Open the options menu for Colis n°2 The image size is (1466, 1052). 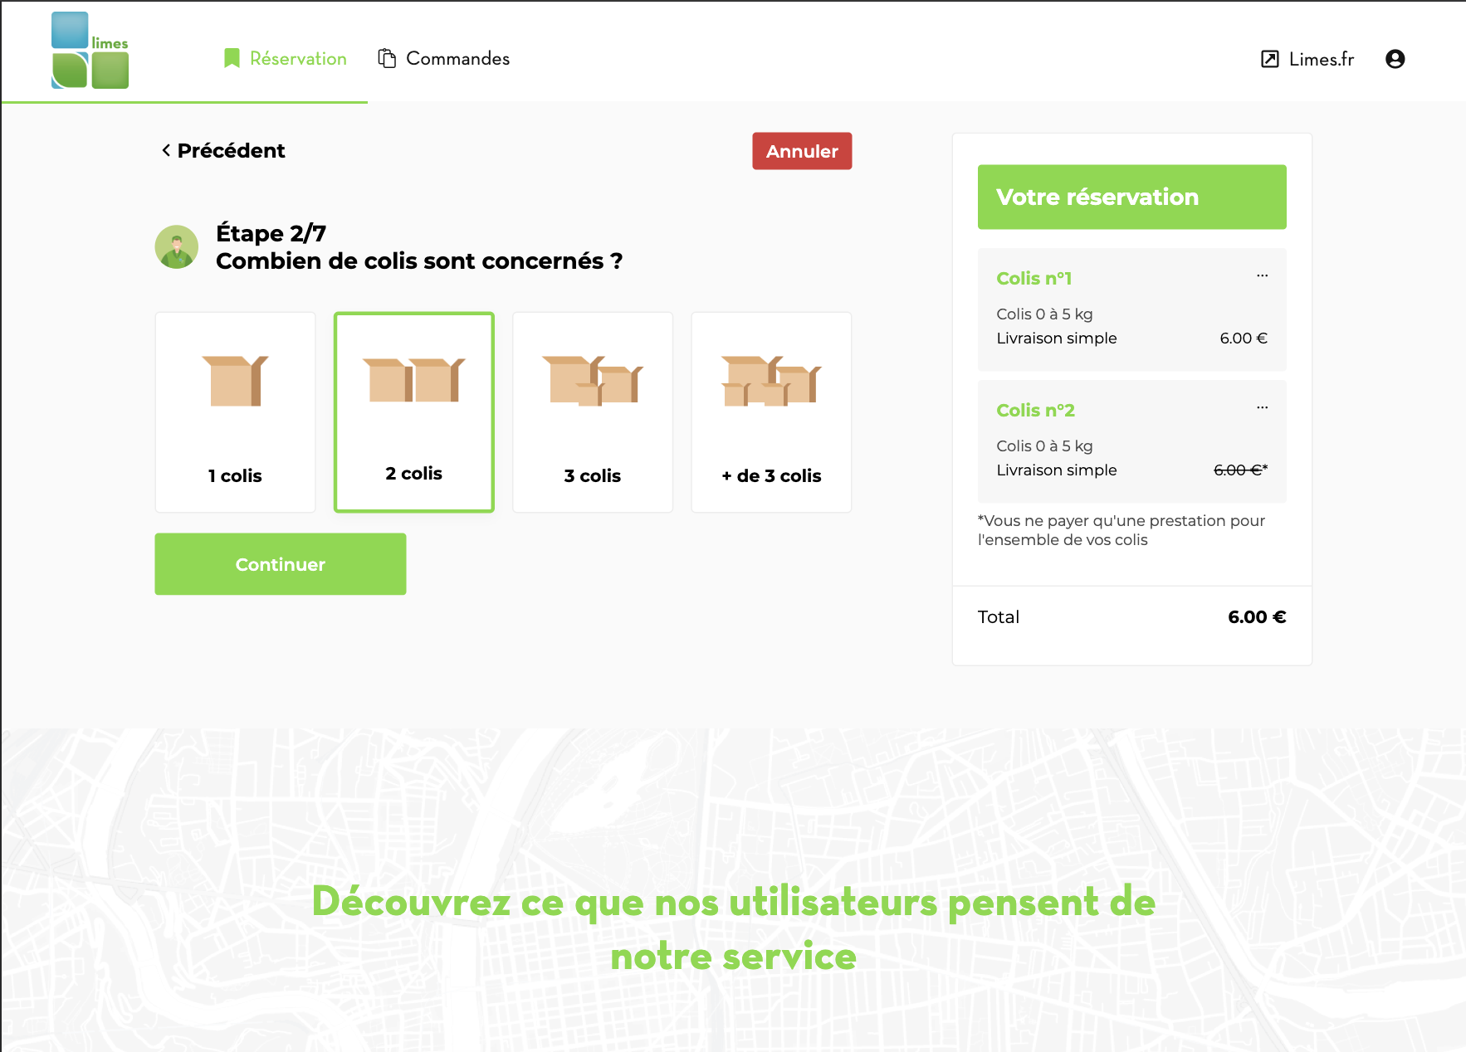(1263, 407)
